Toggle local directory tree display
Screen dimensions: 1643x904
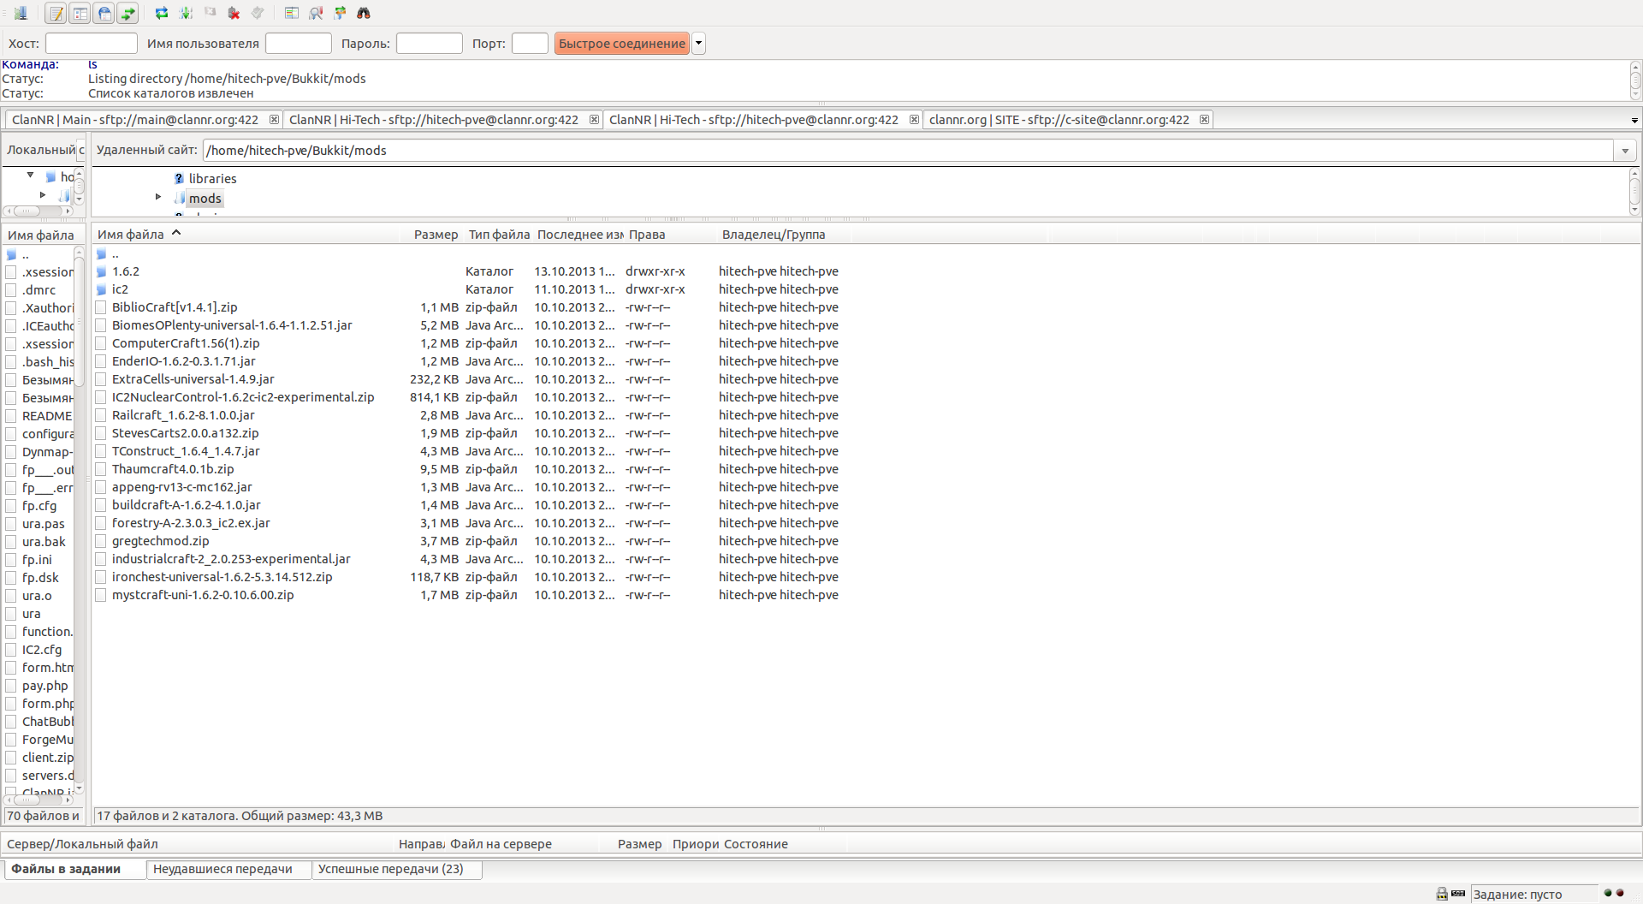point(80,13)
